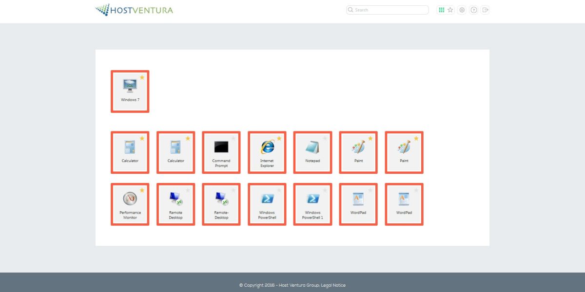Open Windows PowerShell 1
The width and height of the screenshot is (585, 292).
pos(312,204)
